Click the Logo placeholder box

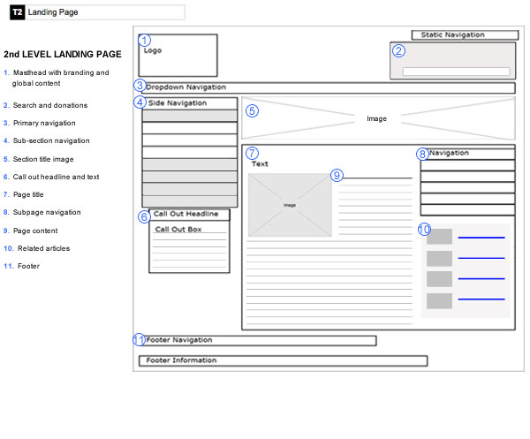[178, 56]
